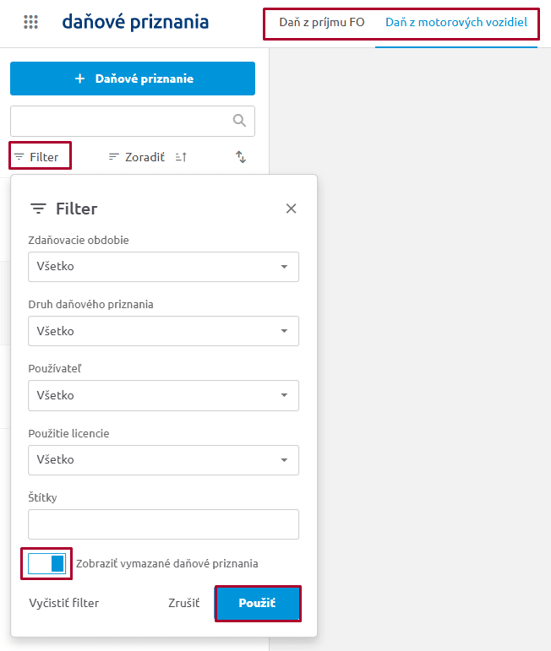Toggle Zobraziť vymazané daňové priznania switch

point(47,563)
